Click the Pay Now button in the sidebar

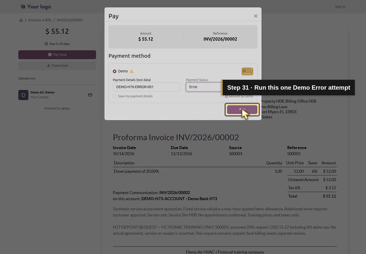point(57,55)
